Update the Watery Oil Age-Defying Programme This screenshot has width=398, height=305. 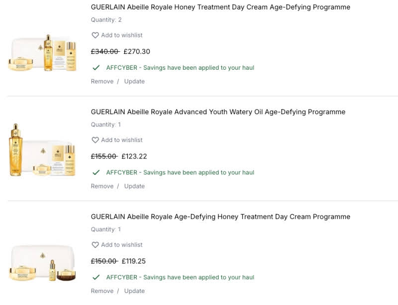coord(134,186)
